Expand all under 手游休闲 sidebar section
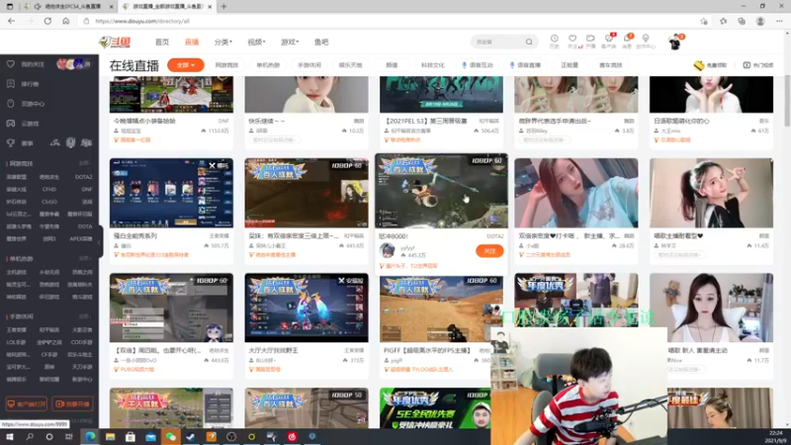 click(85, 316)
